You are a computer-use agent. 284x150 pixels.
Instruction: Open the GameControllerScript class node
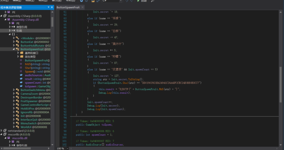coord(36,105)
